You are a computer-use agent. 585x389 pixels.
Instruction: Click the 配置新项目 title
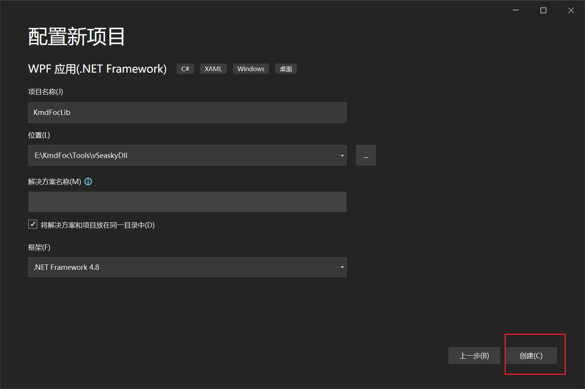77,37
